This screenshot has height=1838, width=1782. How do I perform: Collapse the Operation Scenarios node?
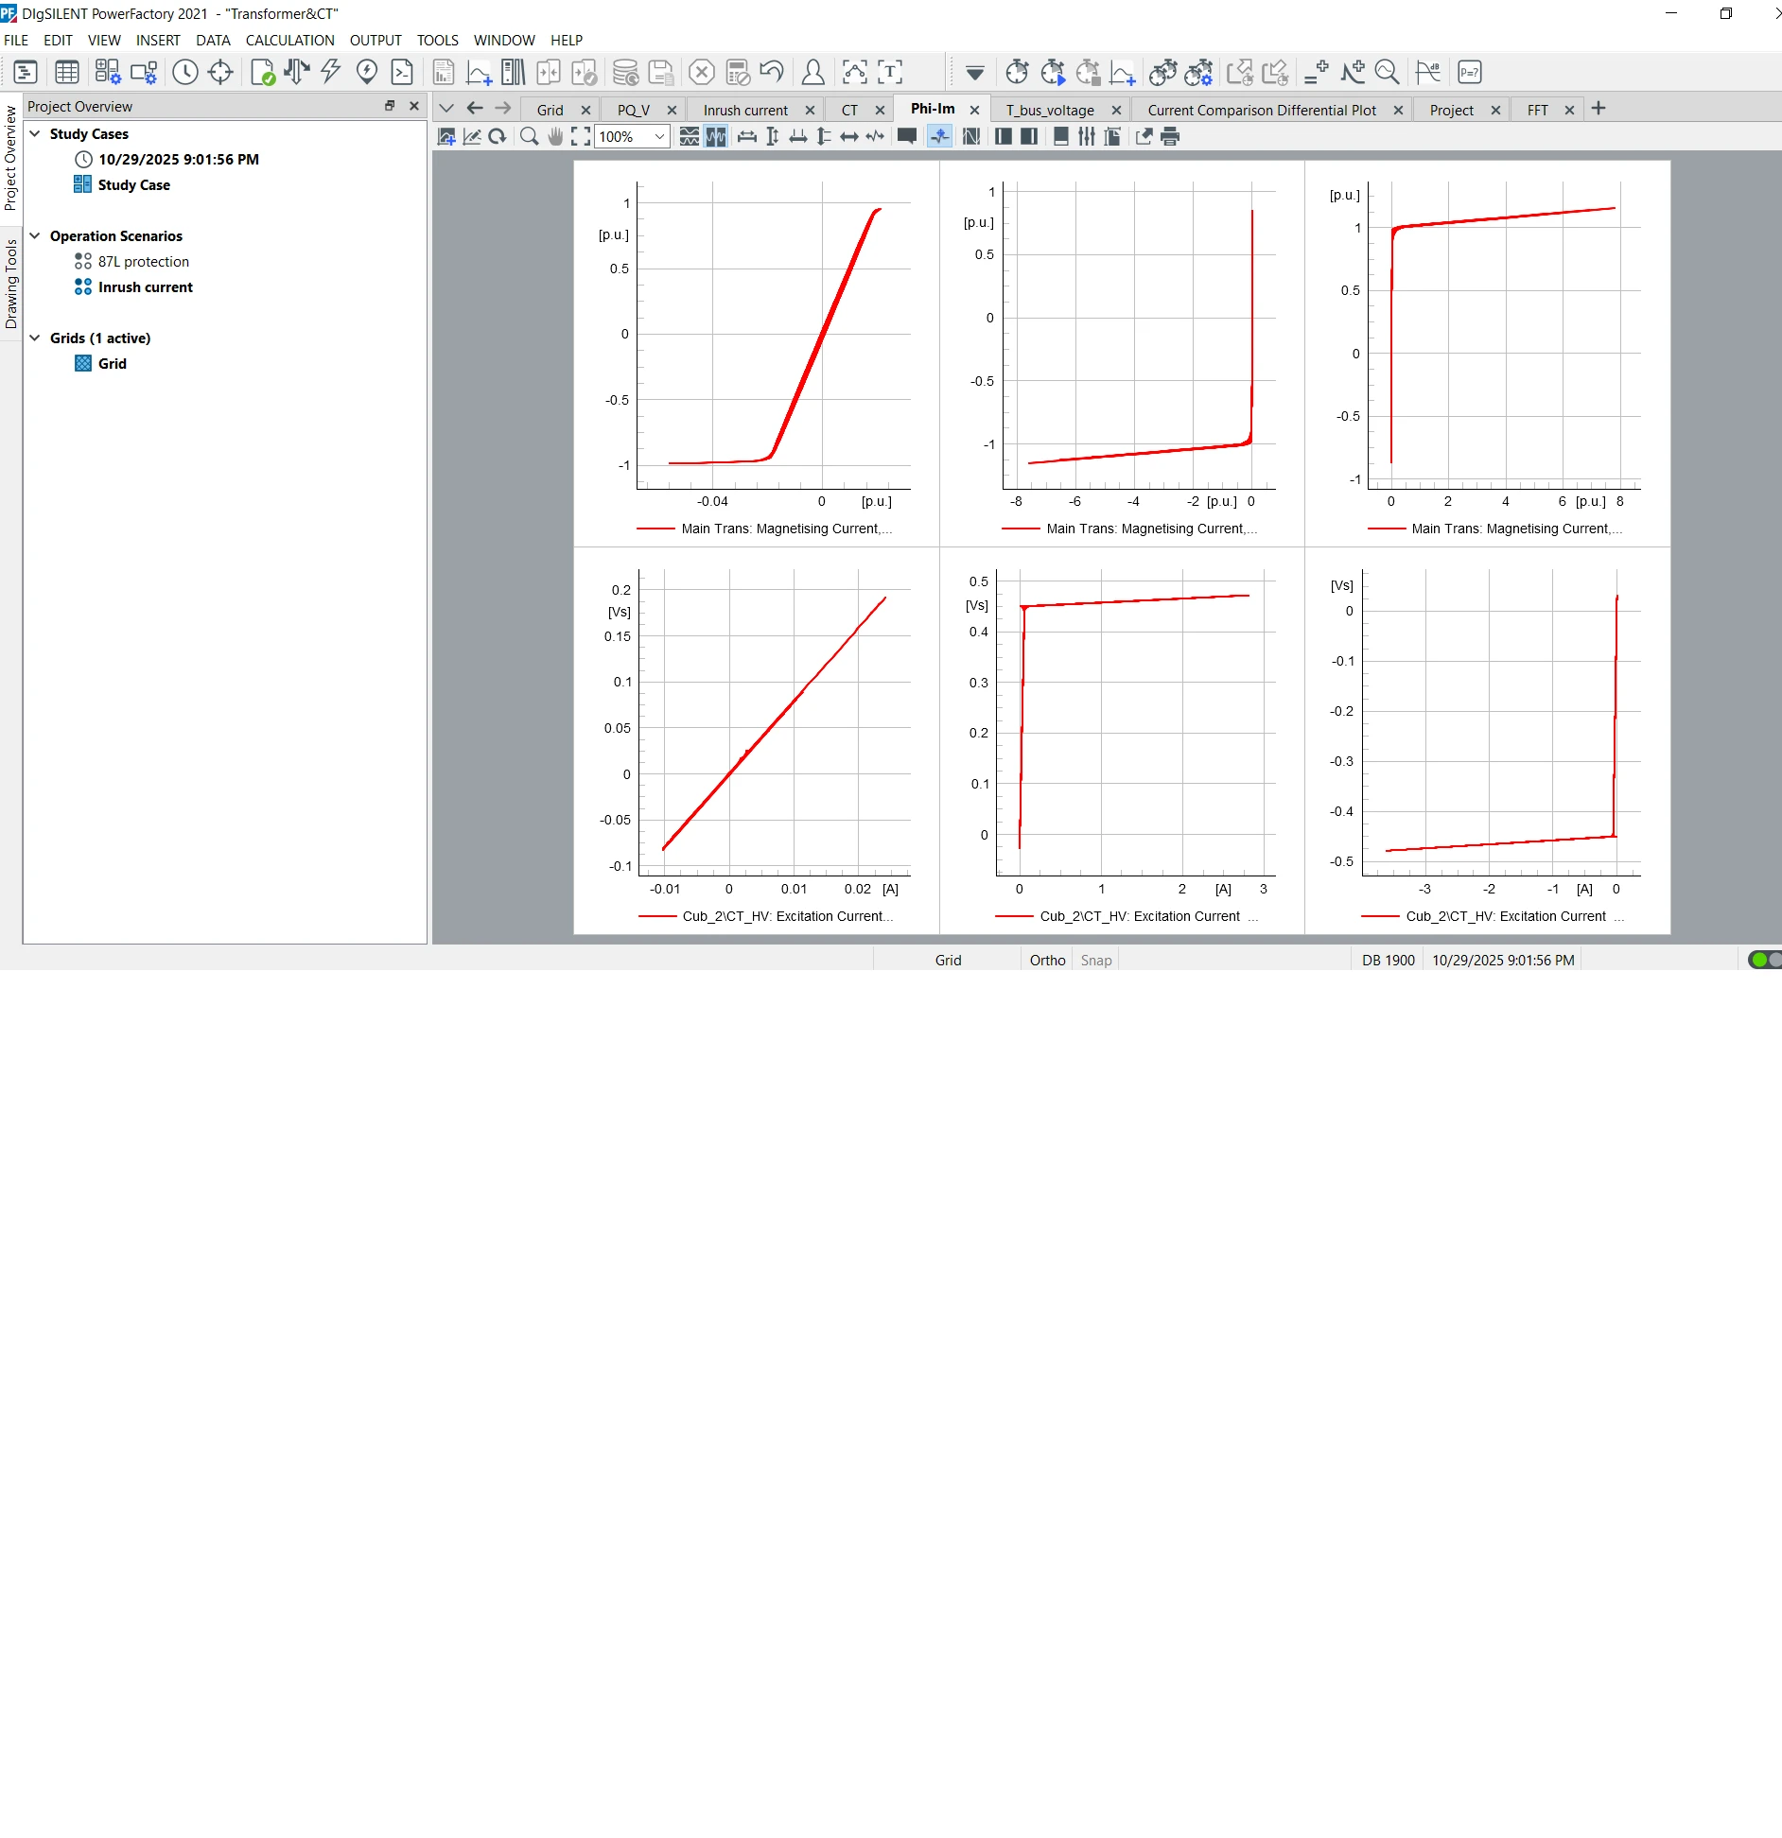[x=35, y=236]
